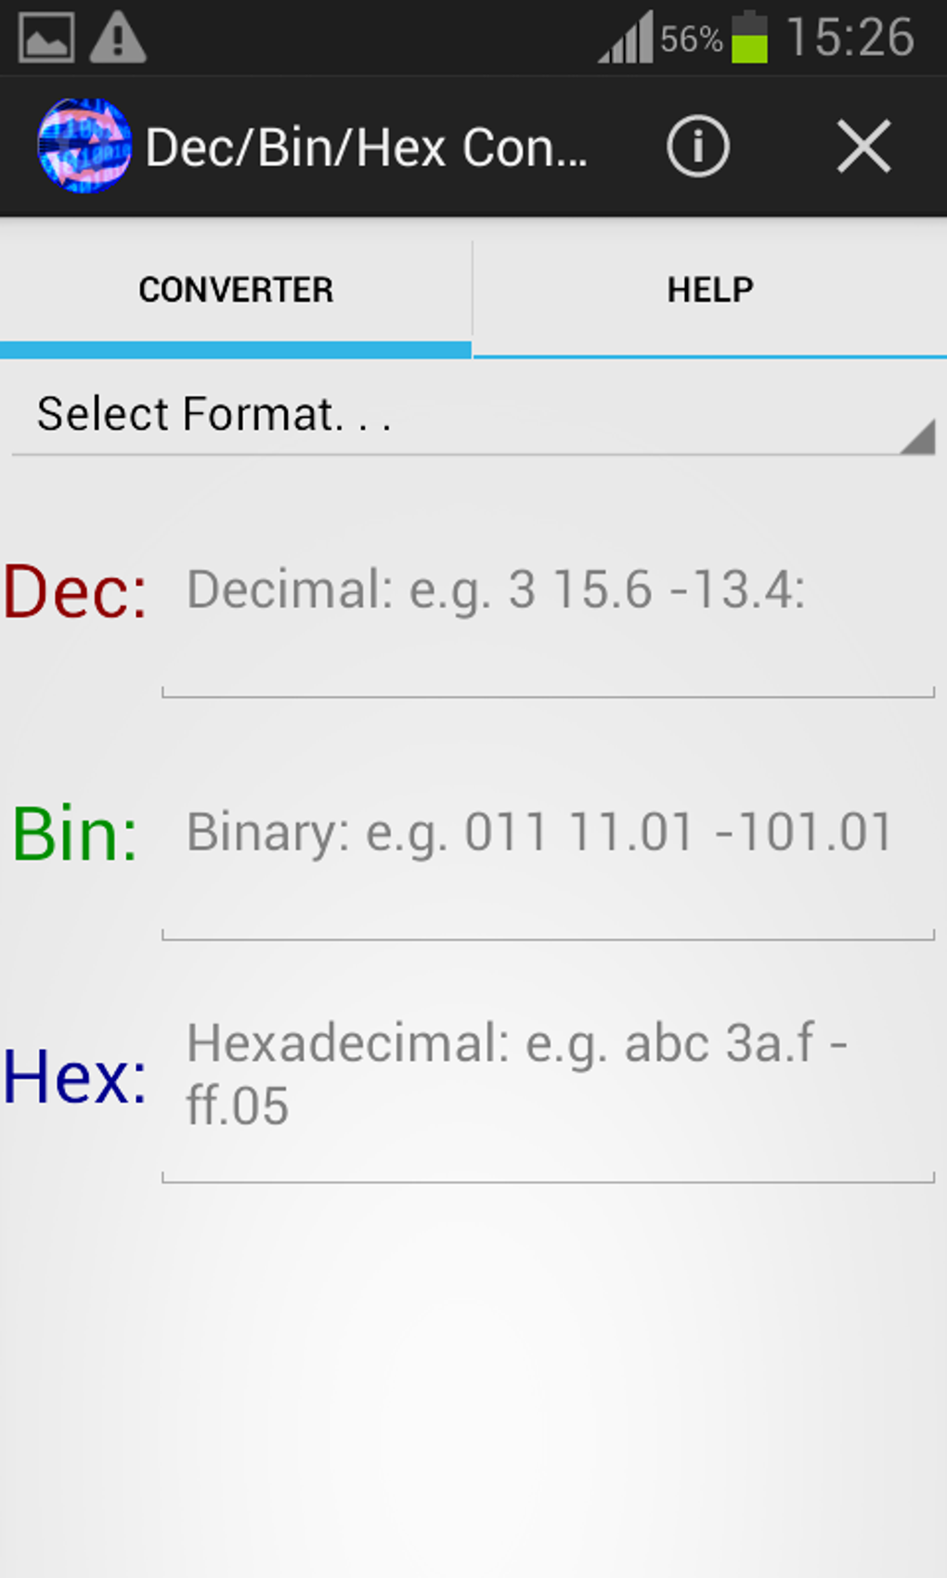Tap the 56% battery percentage indicator
947x1578 pixels.
(691, 39)
